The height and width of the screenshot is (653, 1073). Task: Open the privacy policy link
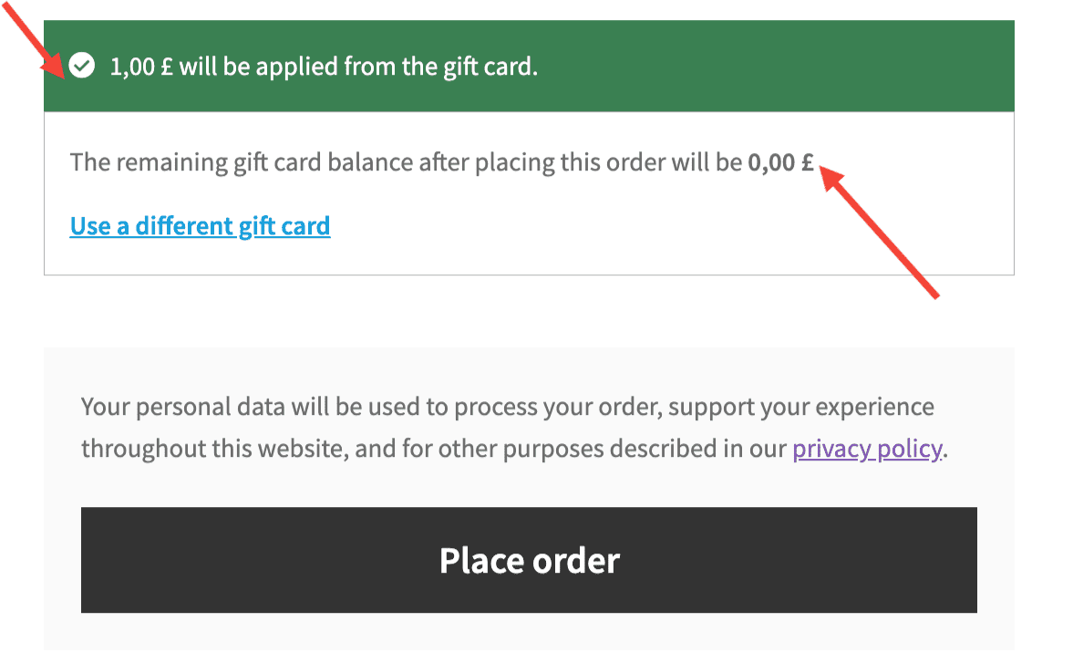point(866,449)
